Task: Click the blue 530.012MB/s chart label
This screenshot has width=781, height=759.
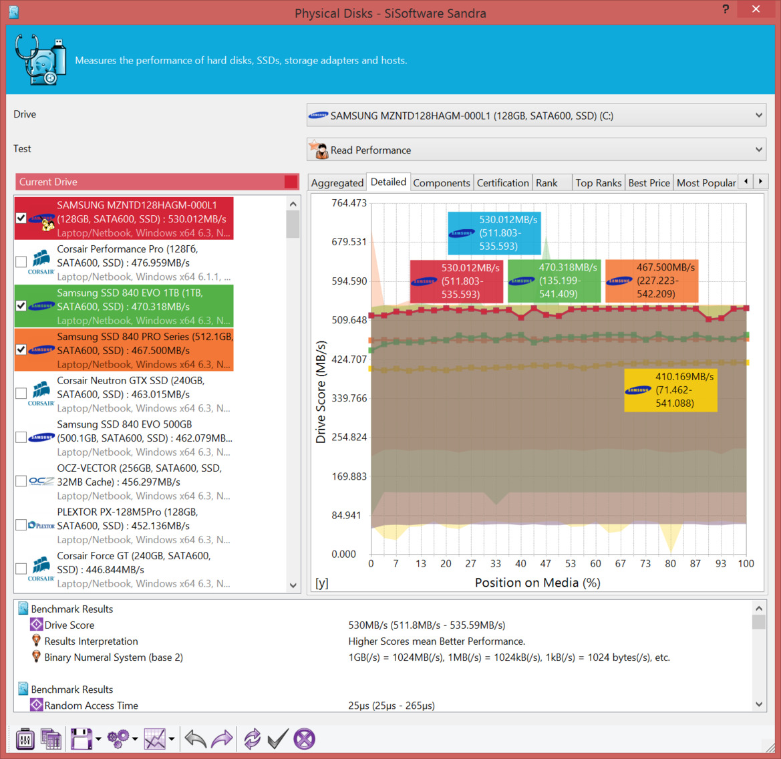Action: click(x=494, y=233)
